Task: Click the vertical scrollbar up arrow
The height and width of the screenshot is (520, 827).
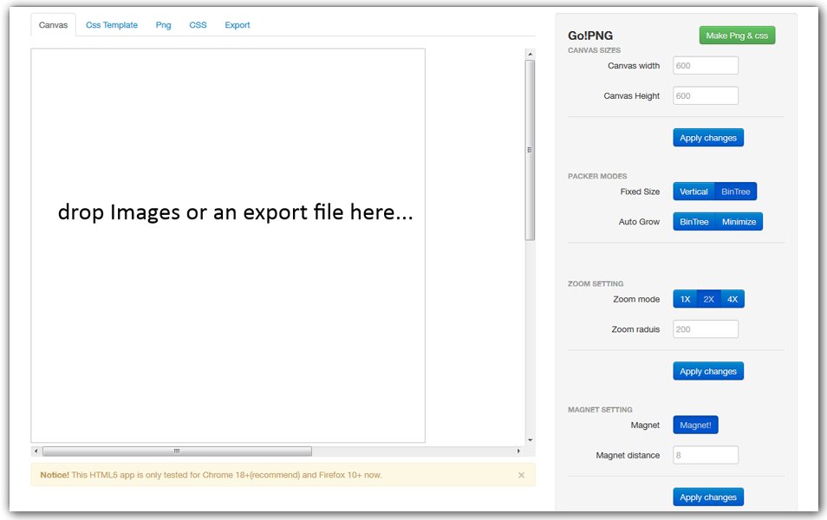Action: coord(530,55)
